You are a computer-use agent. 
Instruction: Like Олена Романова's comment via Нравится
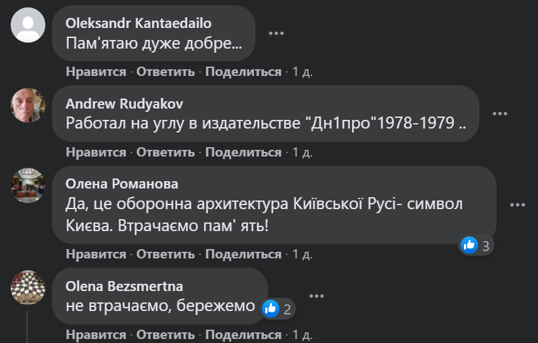click(96, 254)
